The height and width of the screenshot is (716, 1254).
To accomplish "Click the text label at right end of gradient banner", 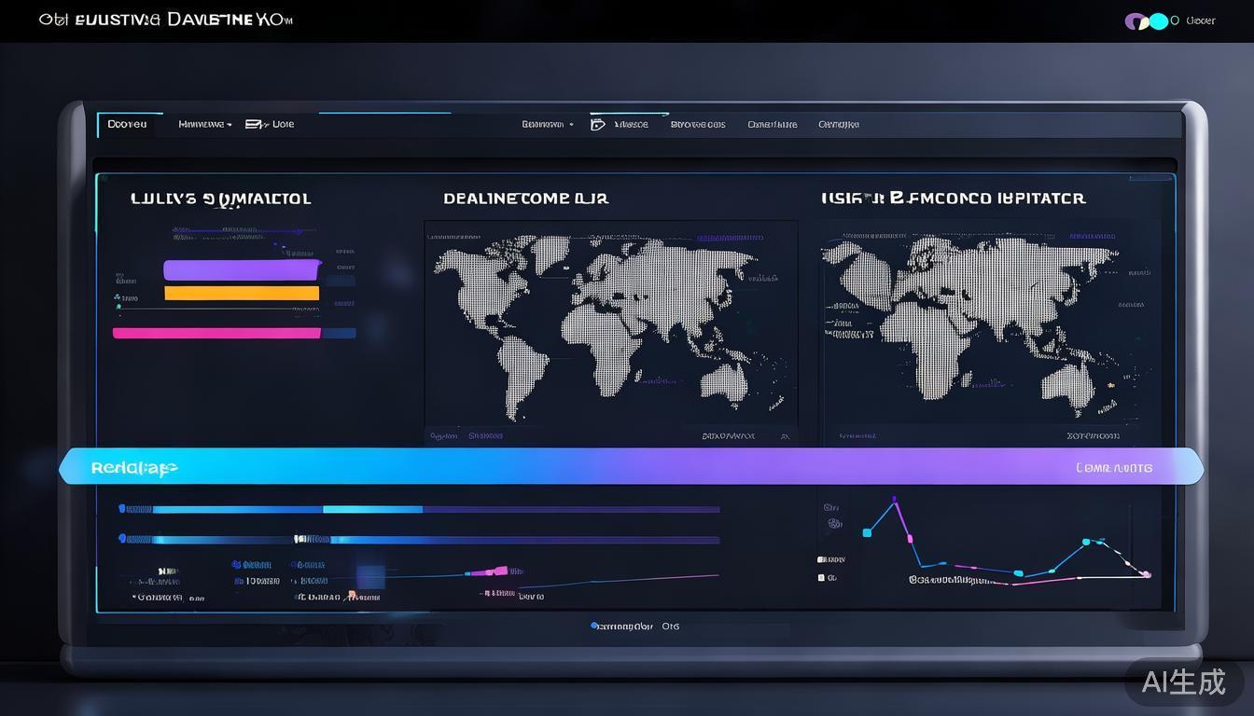I will tap(1113, 468).
